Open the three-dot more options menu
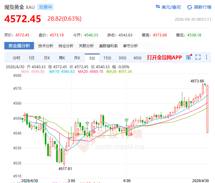The image size is (215, 183). [206, 57]
